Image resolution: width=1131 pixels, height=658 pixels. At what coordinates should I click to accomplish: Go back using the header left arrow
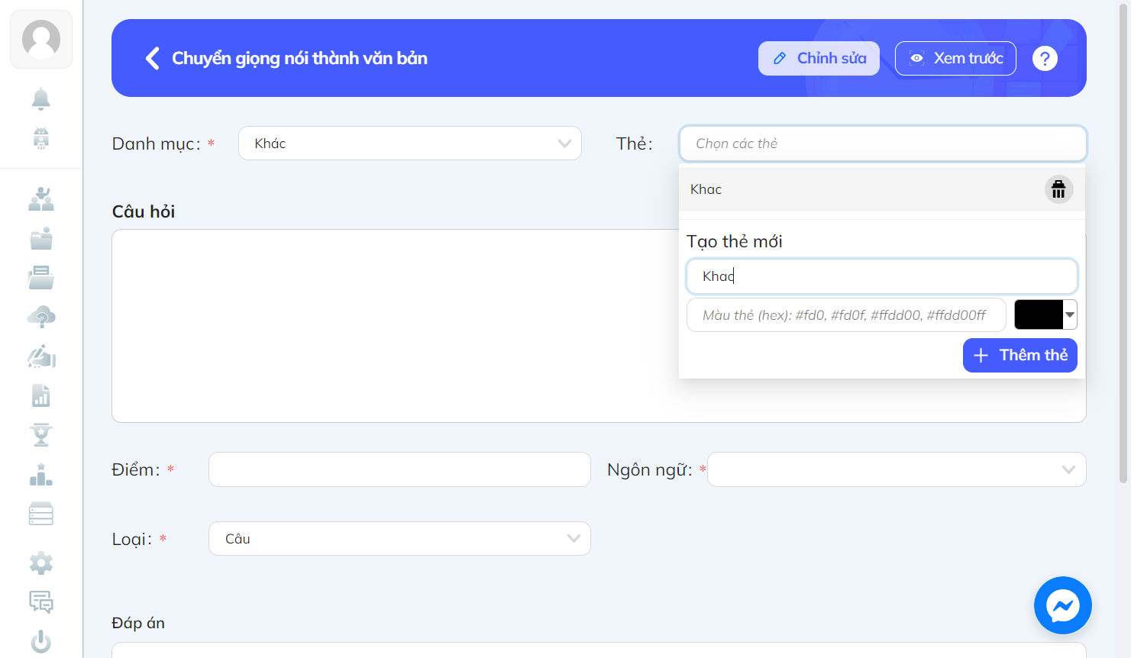point(153,58)
